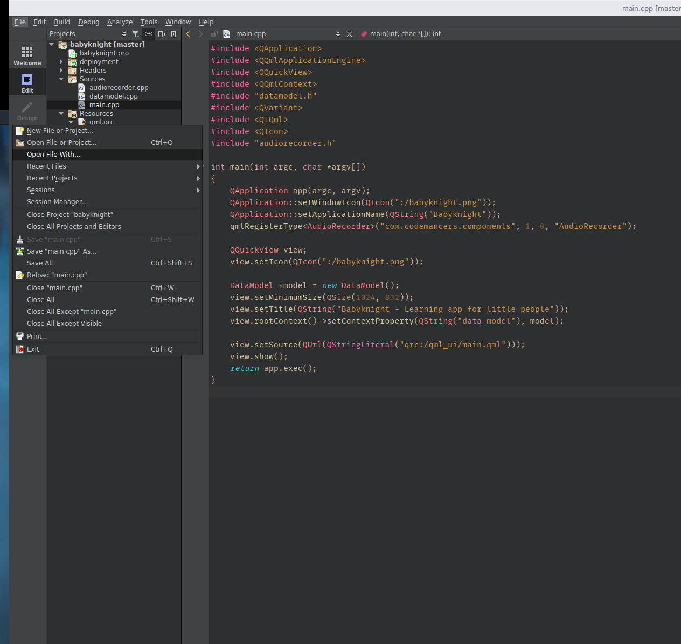
Task: Open the Recent Files submenu
Action: pos(46,166)
